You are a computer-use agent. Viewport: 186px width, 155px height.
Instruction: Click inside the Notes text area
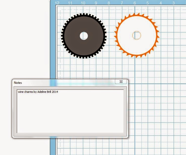(70, 111)
